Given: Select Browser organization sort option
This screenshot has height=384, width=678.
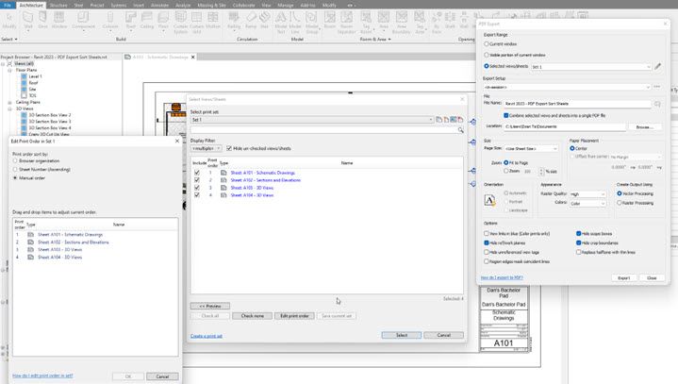Looking at the screenshot, I should tap(15, 160).
